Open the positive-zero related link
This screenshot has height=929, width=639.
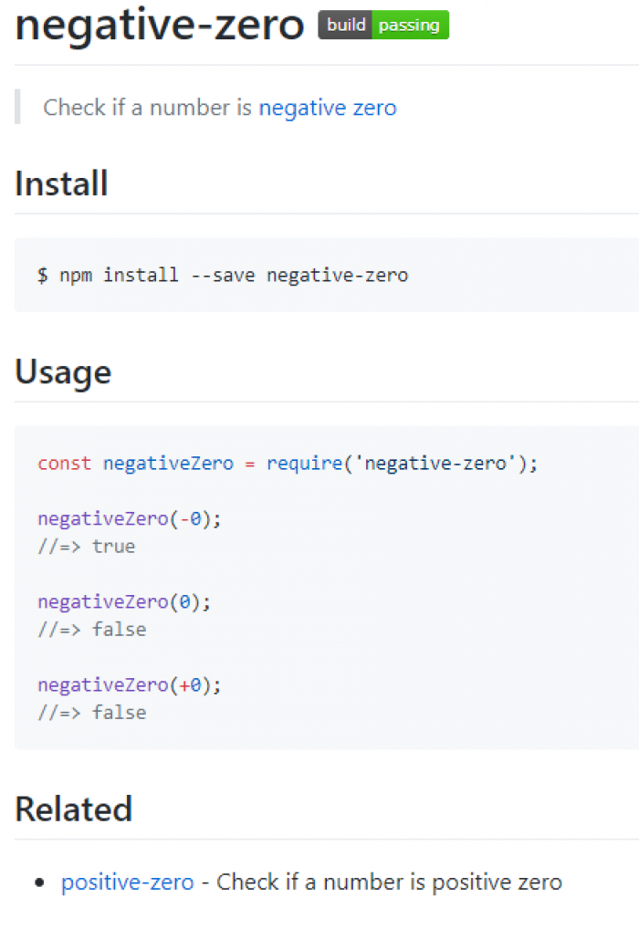(128, 882)
